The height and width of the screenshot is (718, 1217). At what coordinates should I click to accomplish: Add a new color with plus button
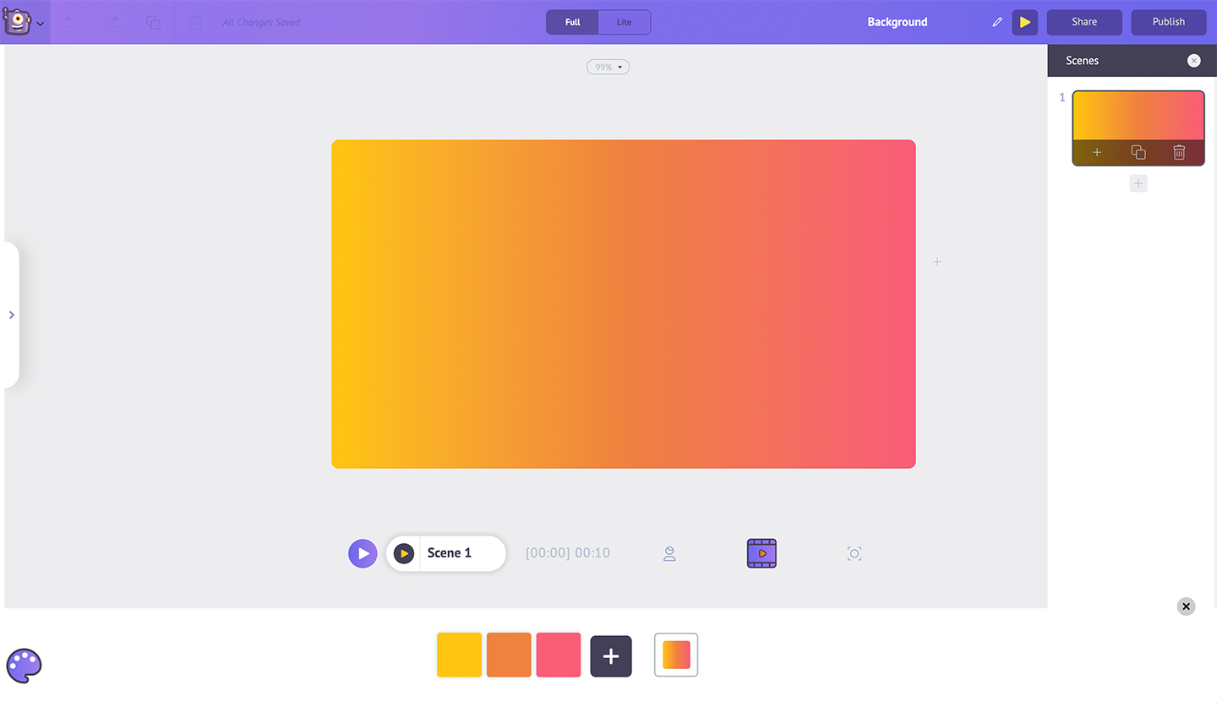point(611,655)
